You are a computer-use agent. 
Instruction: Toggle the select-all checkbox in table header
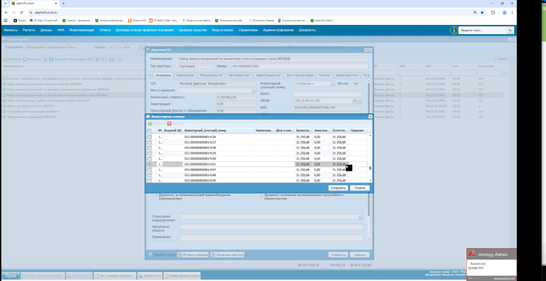[149, 130]
